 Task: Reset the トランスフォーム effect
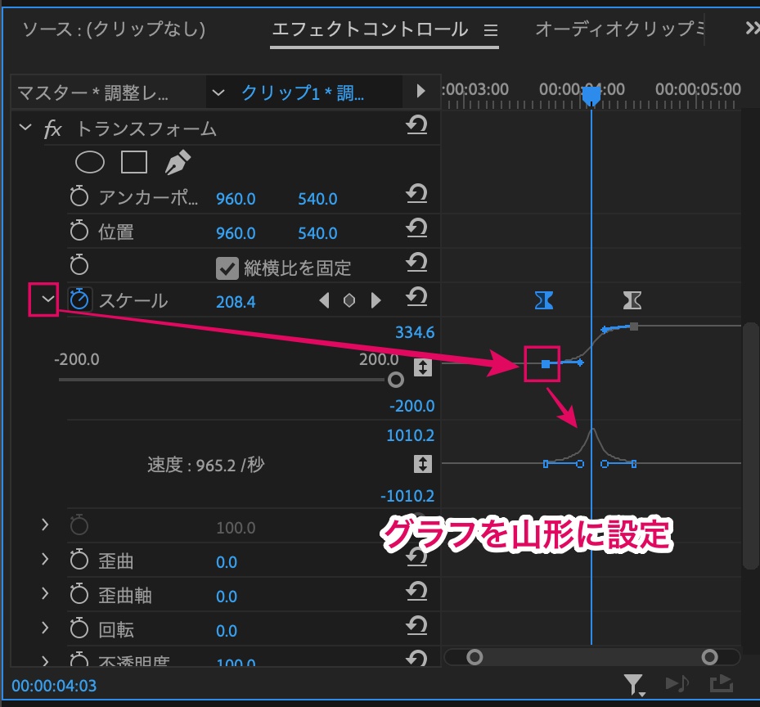click(x=417, y=125)
